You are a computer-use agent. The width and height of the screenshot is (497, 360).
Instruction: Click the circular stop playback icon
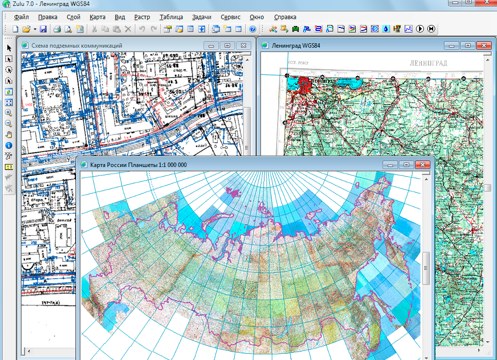click(x=431, y=29)
